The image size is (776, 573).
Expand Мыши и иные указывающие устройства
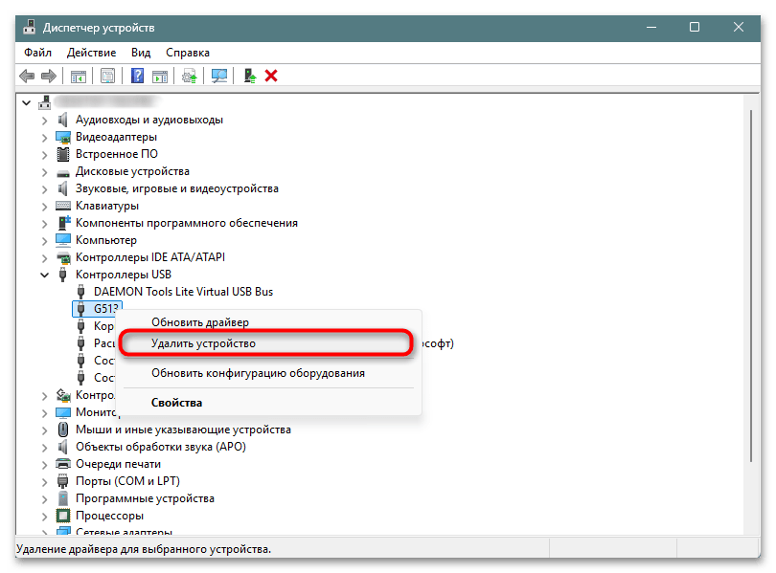coord(44,430)
